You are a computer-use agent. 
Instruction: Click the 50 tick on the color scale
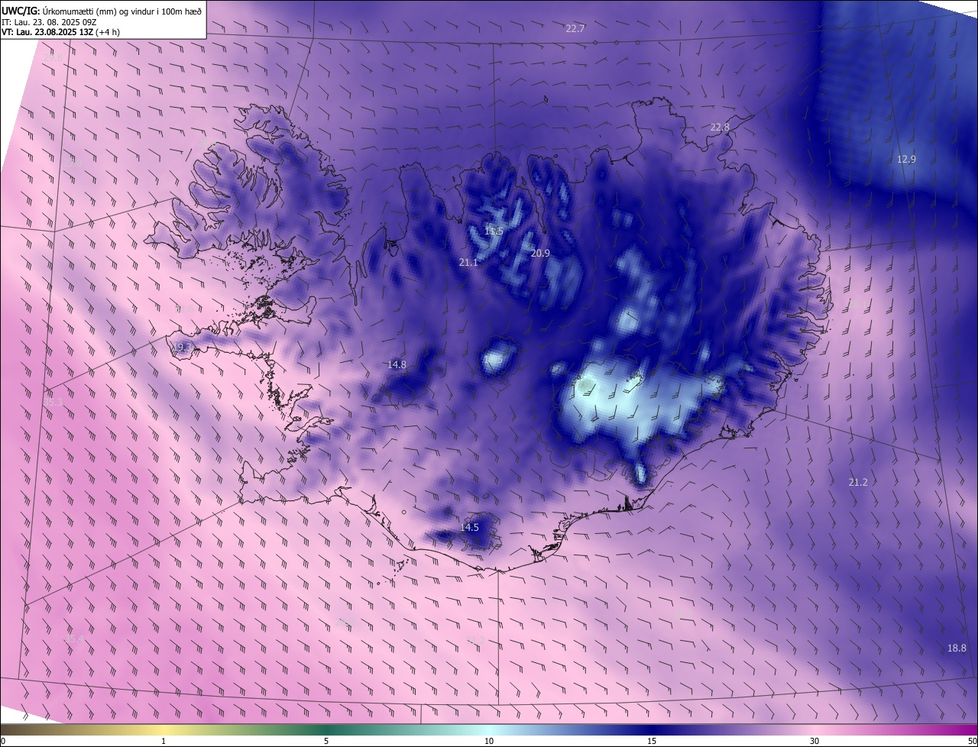pos(972,742)
